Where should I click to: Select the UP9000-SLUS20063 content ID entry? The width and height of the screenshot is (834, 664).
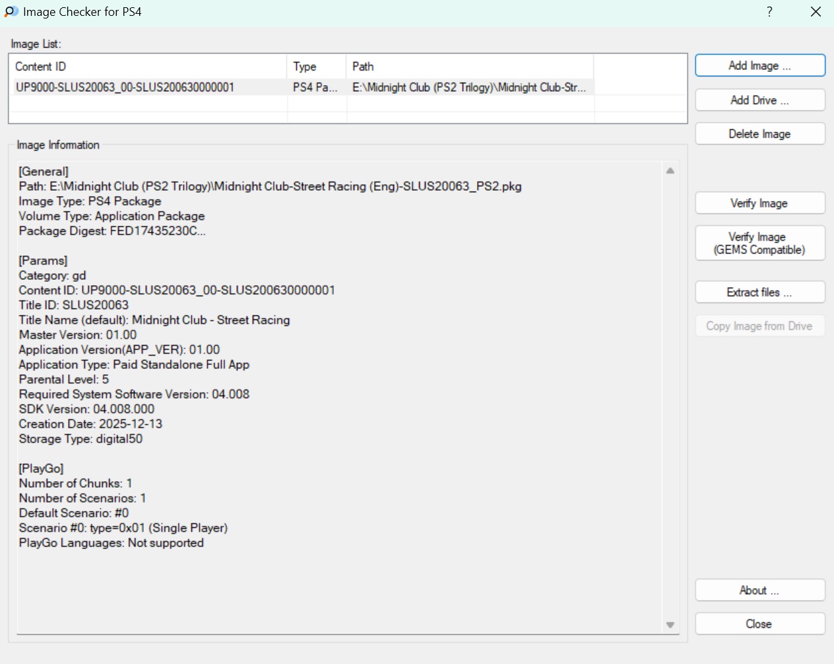click(x=125, y=87)
